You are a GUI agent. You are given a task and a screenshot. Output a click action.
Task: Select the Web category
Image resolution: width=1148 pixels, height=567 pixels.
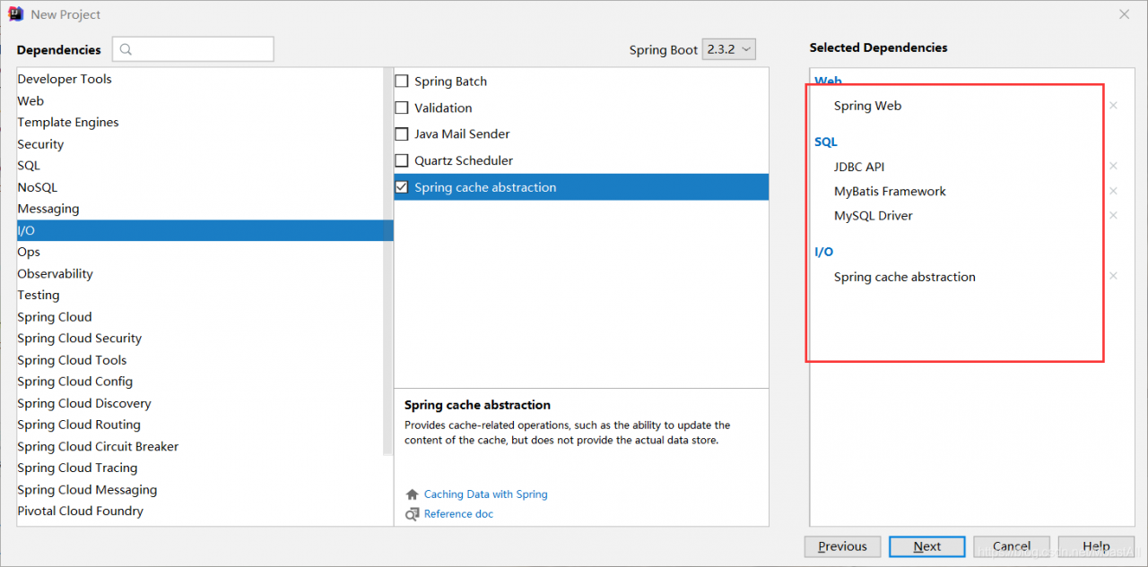click(200, 101)
